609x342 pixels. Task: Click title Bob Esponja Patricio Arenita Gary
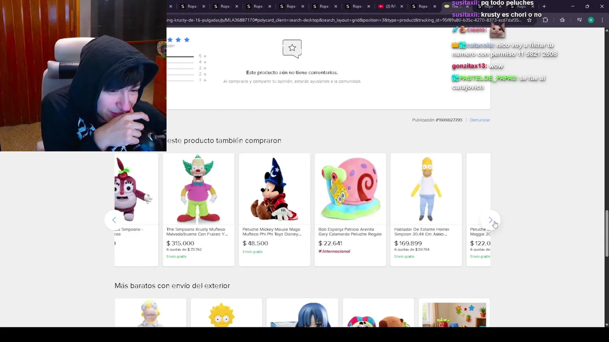click(350, 232)
